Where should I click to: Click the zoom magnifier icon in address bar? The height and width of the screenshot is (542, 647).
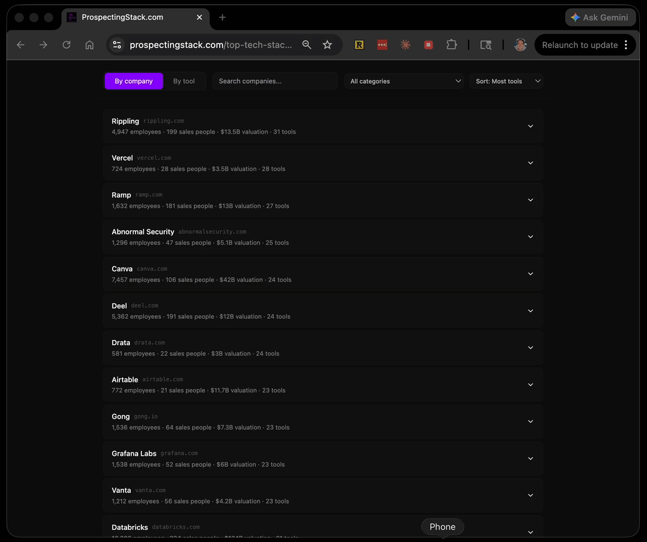point(307,45)
